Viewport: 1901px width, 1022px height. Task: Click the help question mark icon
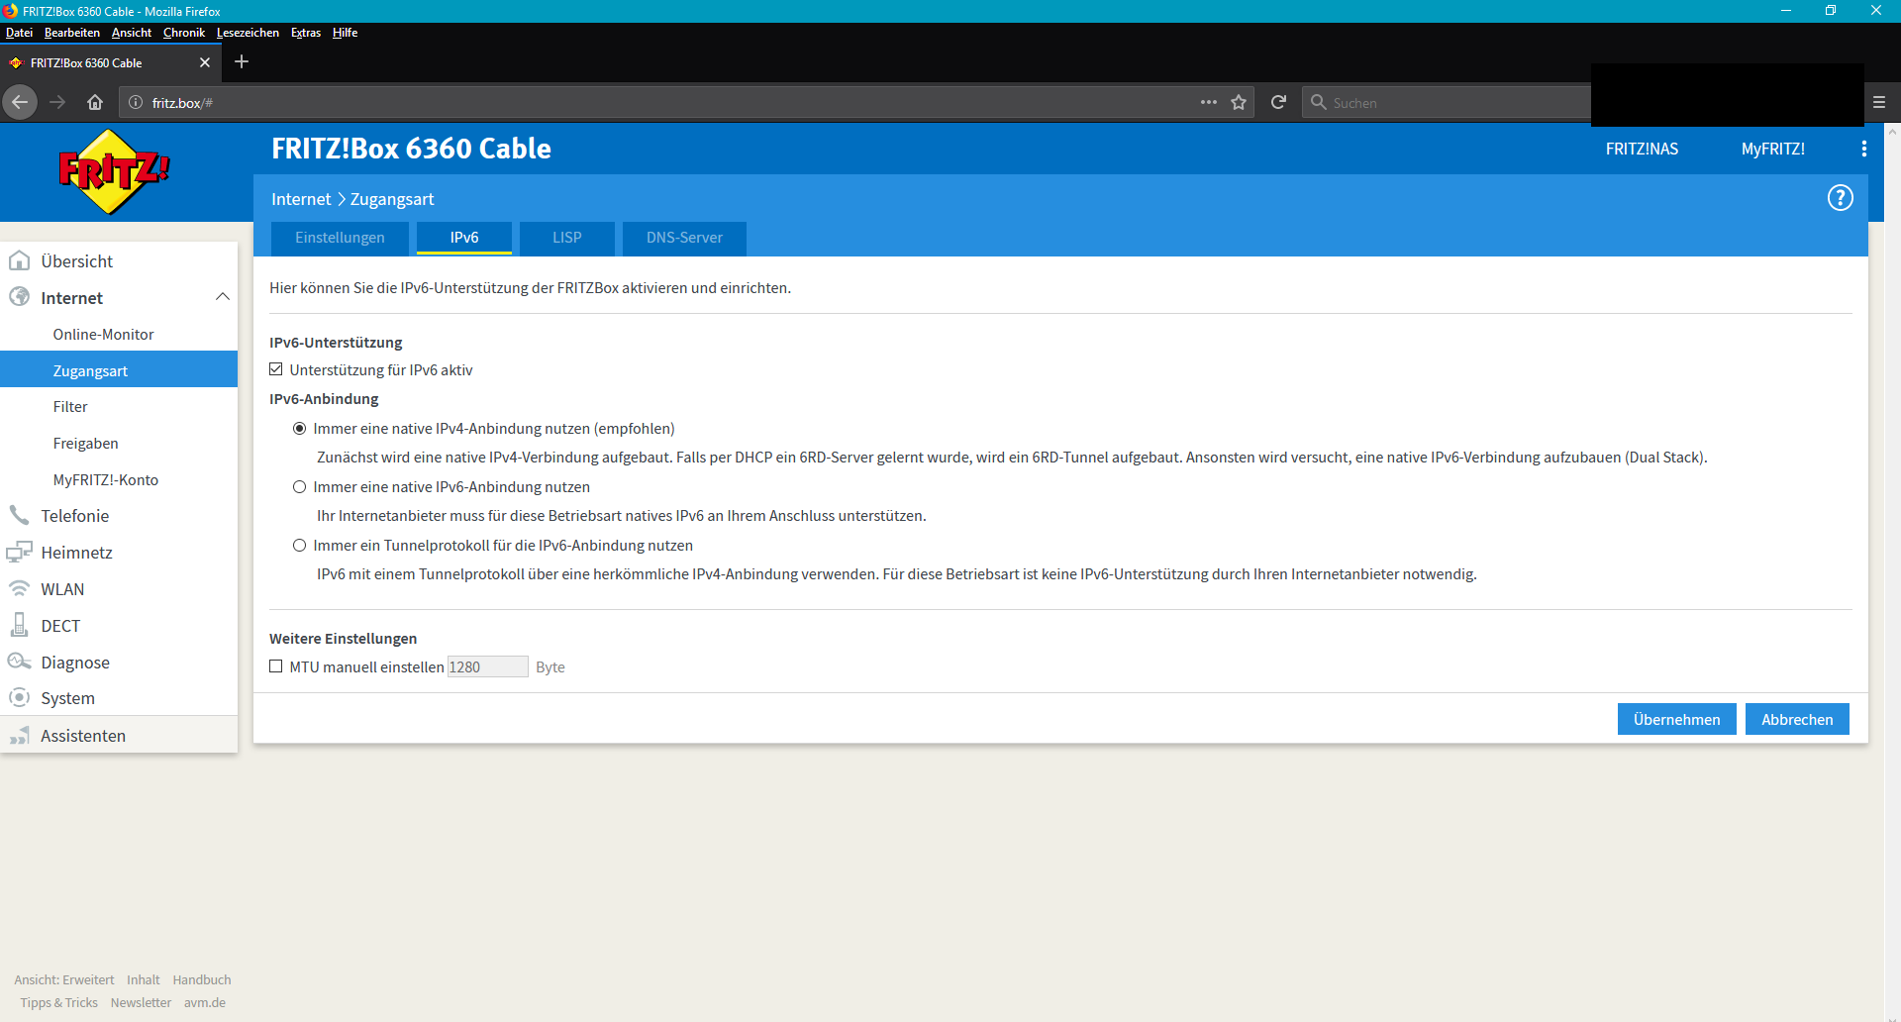(x=1840, y=198)
